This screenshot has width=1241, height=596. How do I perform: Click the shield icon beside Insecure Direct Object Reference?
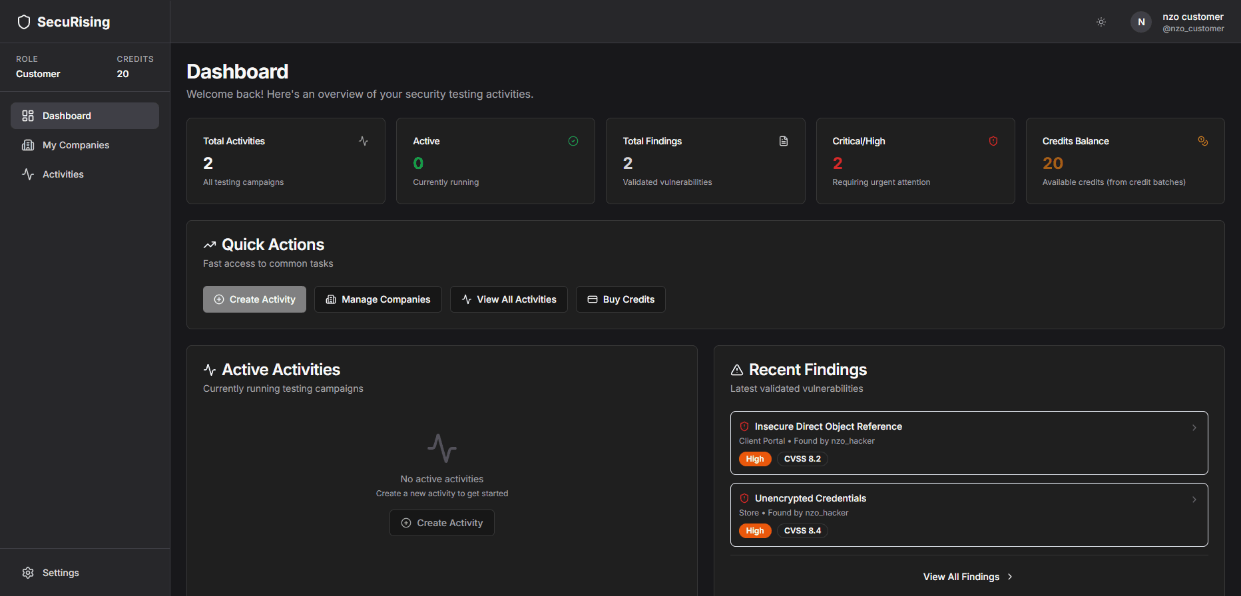[x=744, y=426]
